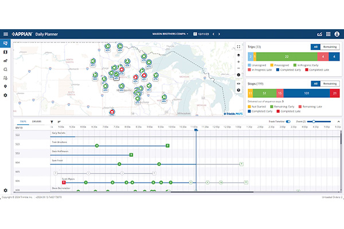Go to the next day arrow

point(219,34)
